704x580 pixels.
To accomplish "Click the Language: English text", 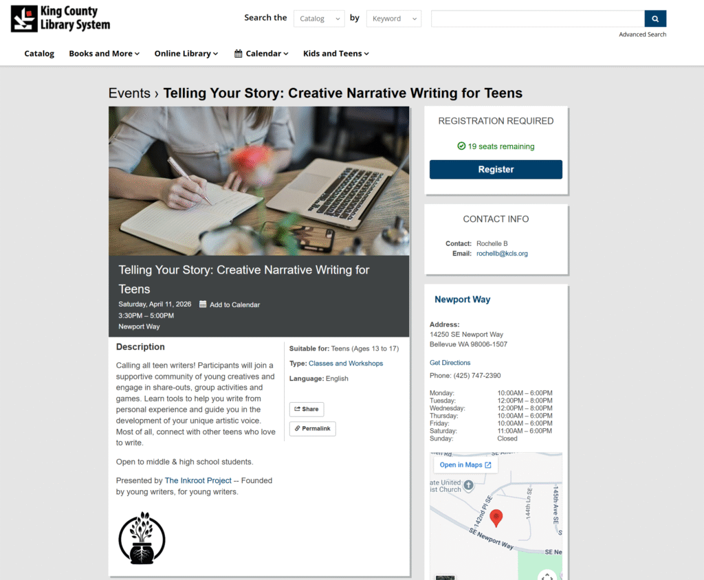I will pos(319,379).
